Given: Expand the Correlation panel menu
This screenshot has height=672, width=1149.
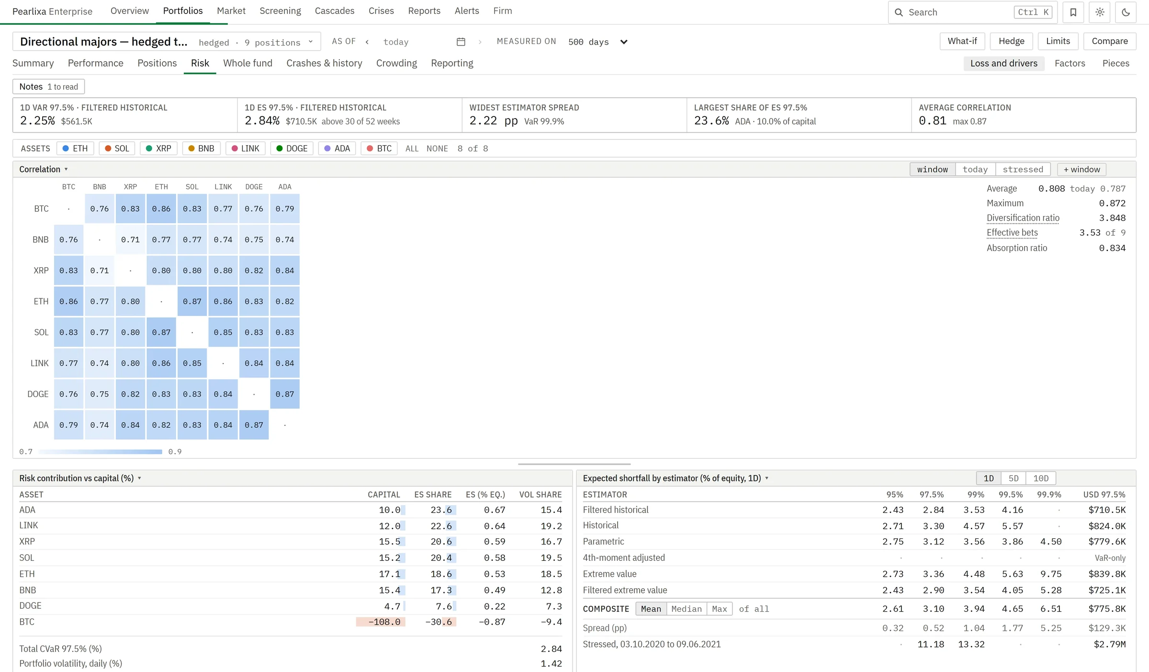Looking at the screenshot, I should click(44, 169).
